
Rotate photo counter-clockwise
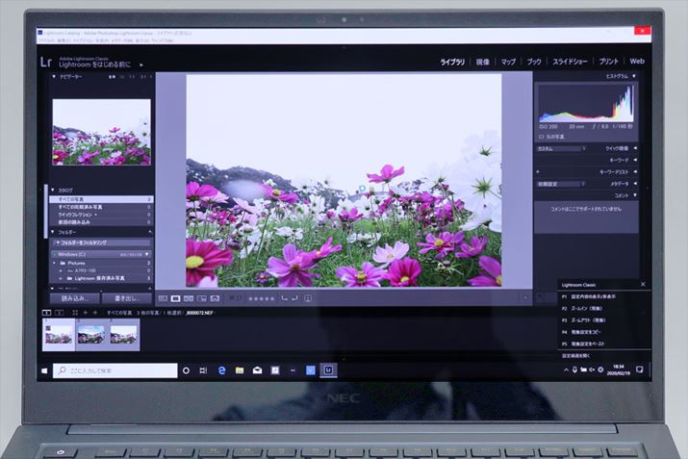284,298
